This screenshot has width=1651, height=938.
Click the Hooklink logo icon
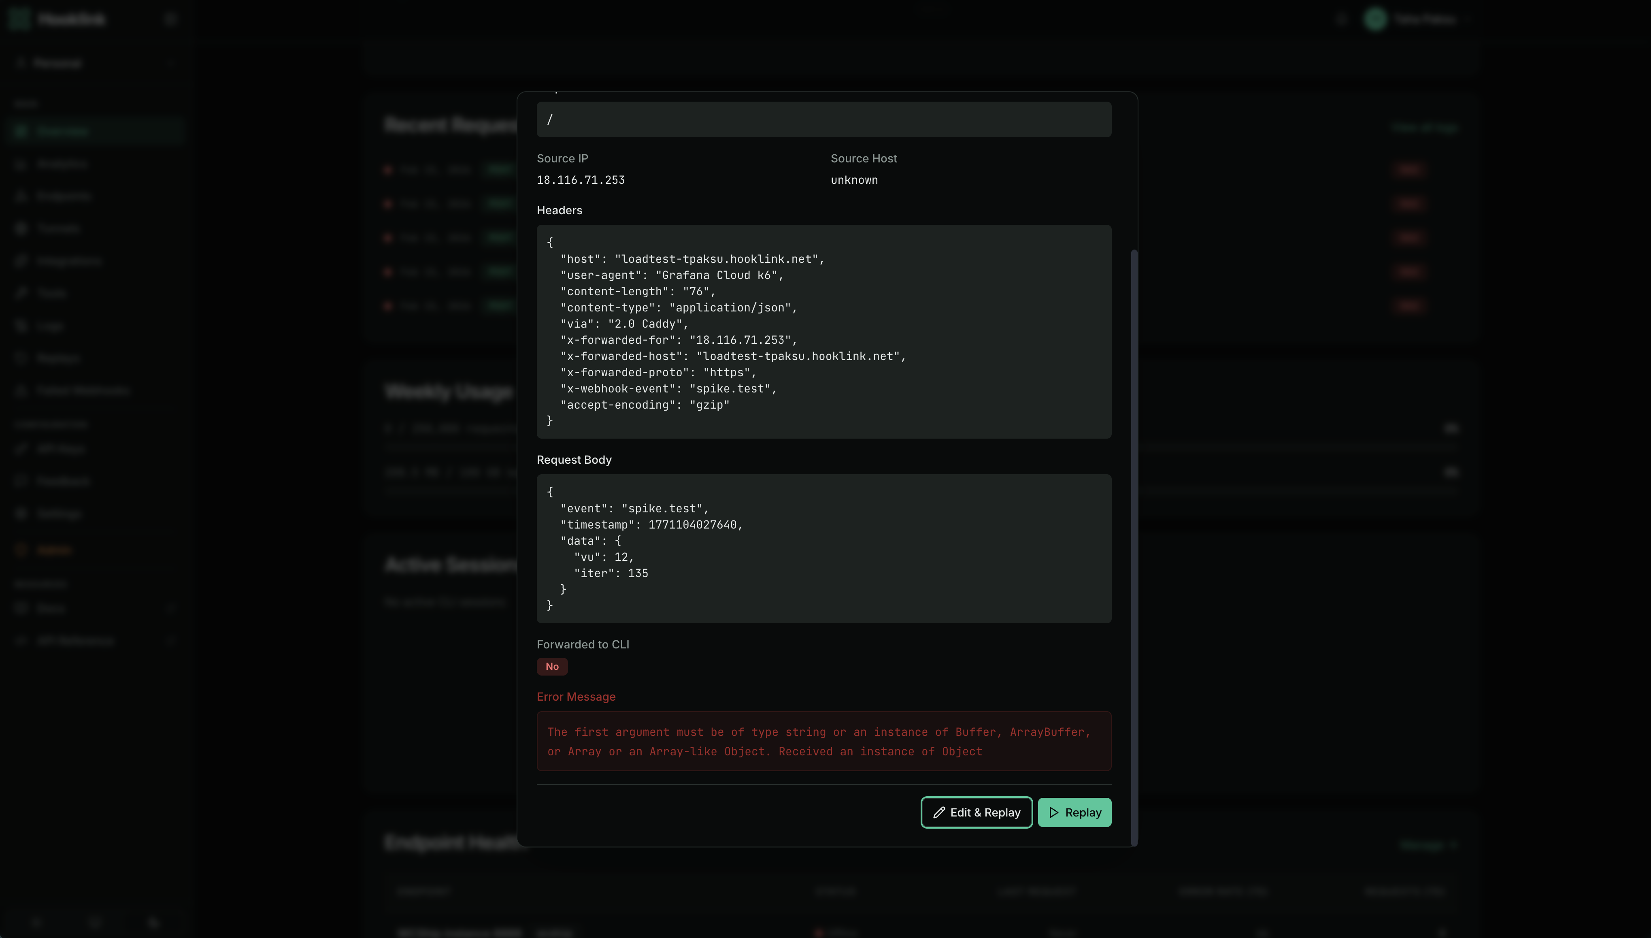(x=19, y=19)
